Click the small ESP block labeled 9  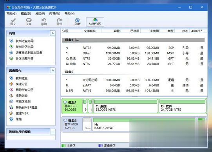[85, 106]
